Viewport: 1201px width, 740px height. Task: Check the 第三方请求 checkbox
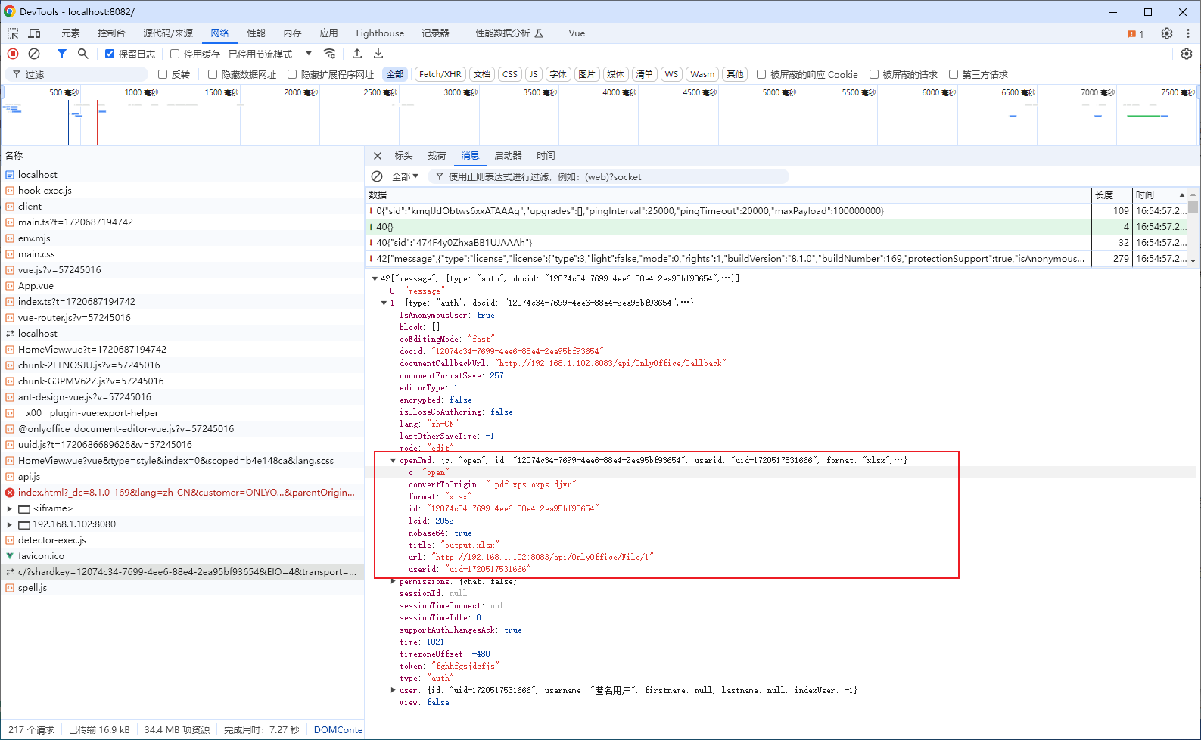(954, 74)
